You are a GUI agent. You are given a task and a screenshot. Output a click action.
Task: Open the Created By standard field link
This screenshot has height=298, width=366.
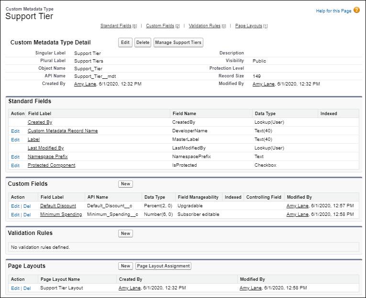(40, 122)
